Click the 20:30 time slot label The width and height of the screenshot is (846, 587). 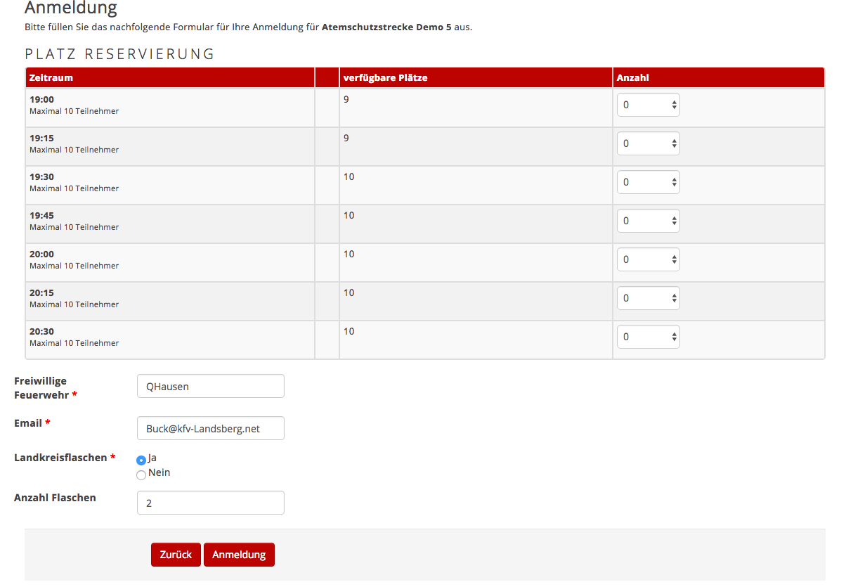click(41, 332)
